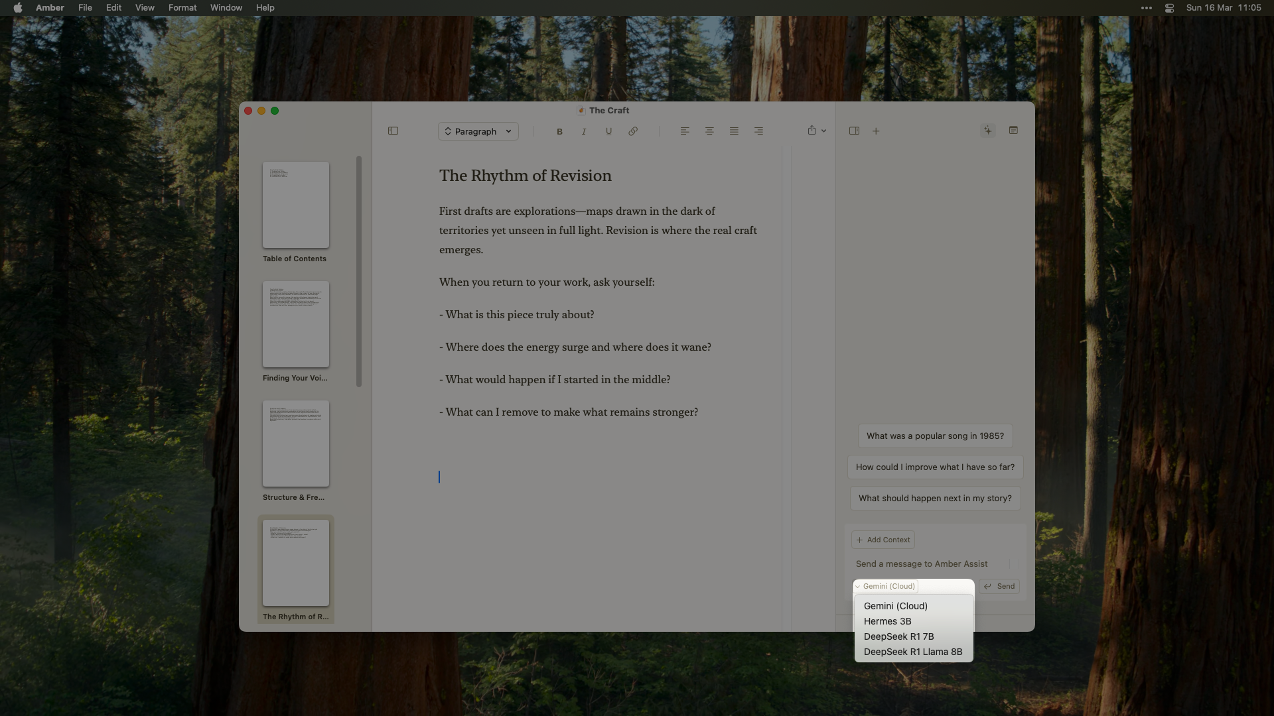Expand the Gemini (Cloud) model selector

pyautogui.click(x=886, y=586)
